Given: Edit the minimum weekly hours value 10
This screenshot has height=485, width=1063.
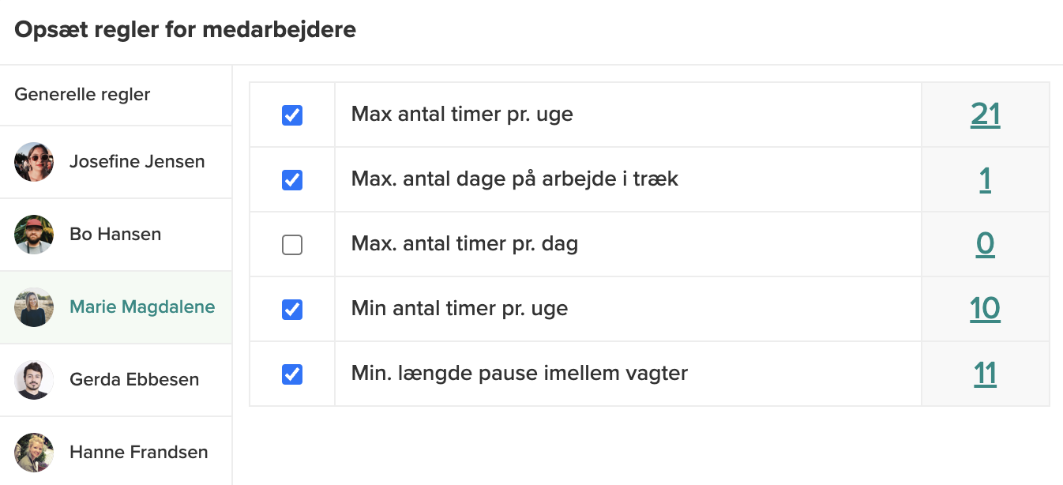Looking at the screenshot, I should point(985,308).
